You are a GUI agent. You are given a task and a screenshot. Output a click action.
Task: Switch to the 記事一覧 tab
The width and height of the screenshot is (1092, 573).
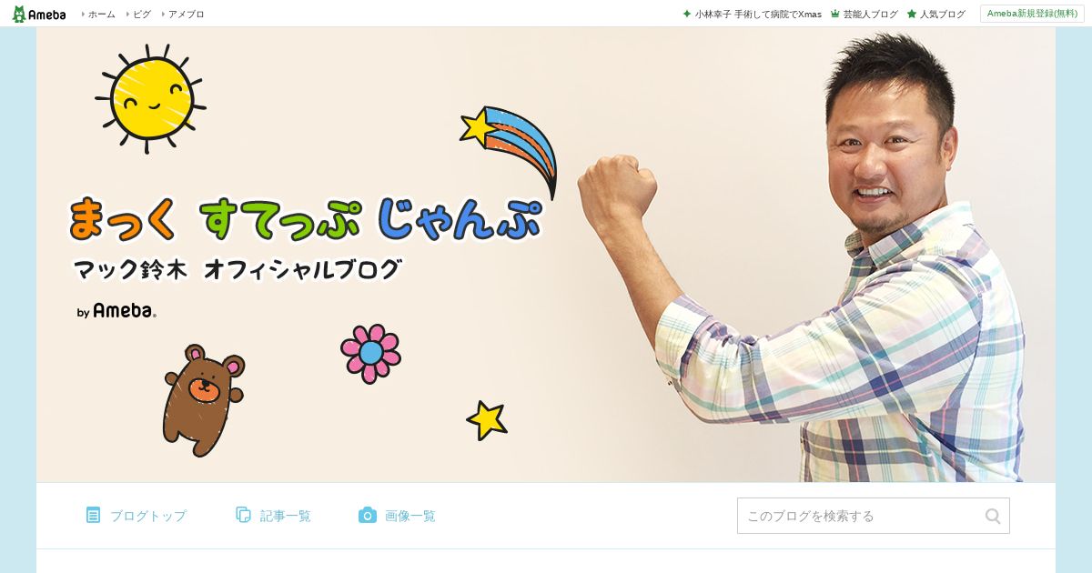pos(273,516)
